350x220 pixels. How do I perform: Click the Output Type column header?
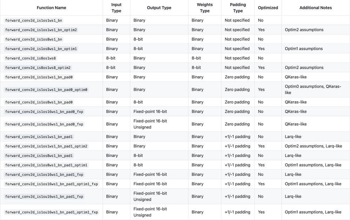click(159, 8)
